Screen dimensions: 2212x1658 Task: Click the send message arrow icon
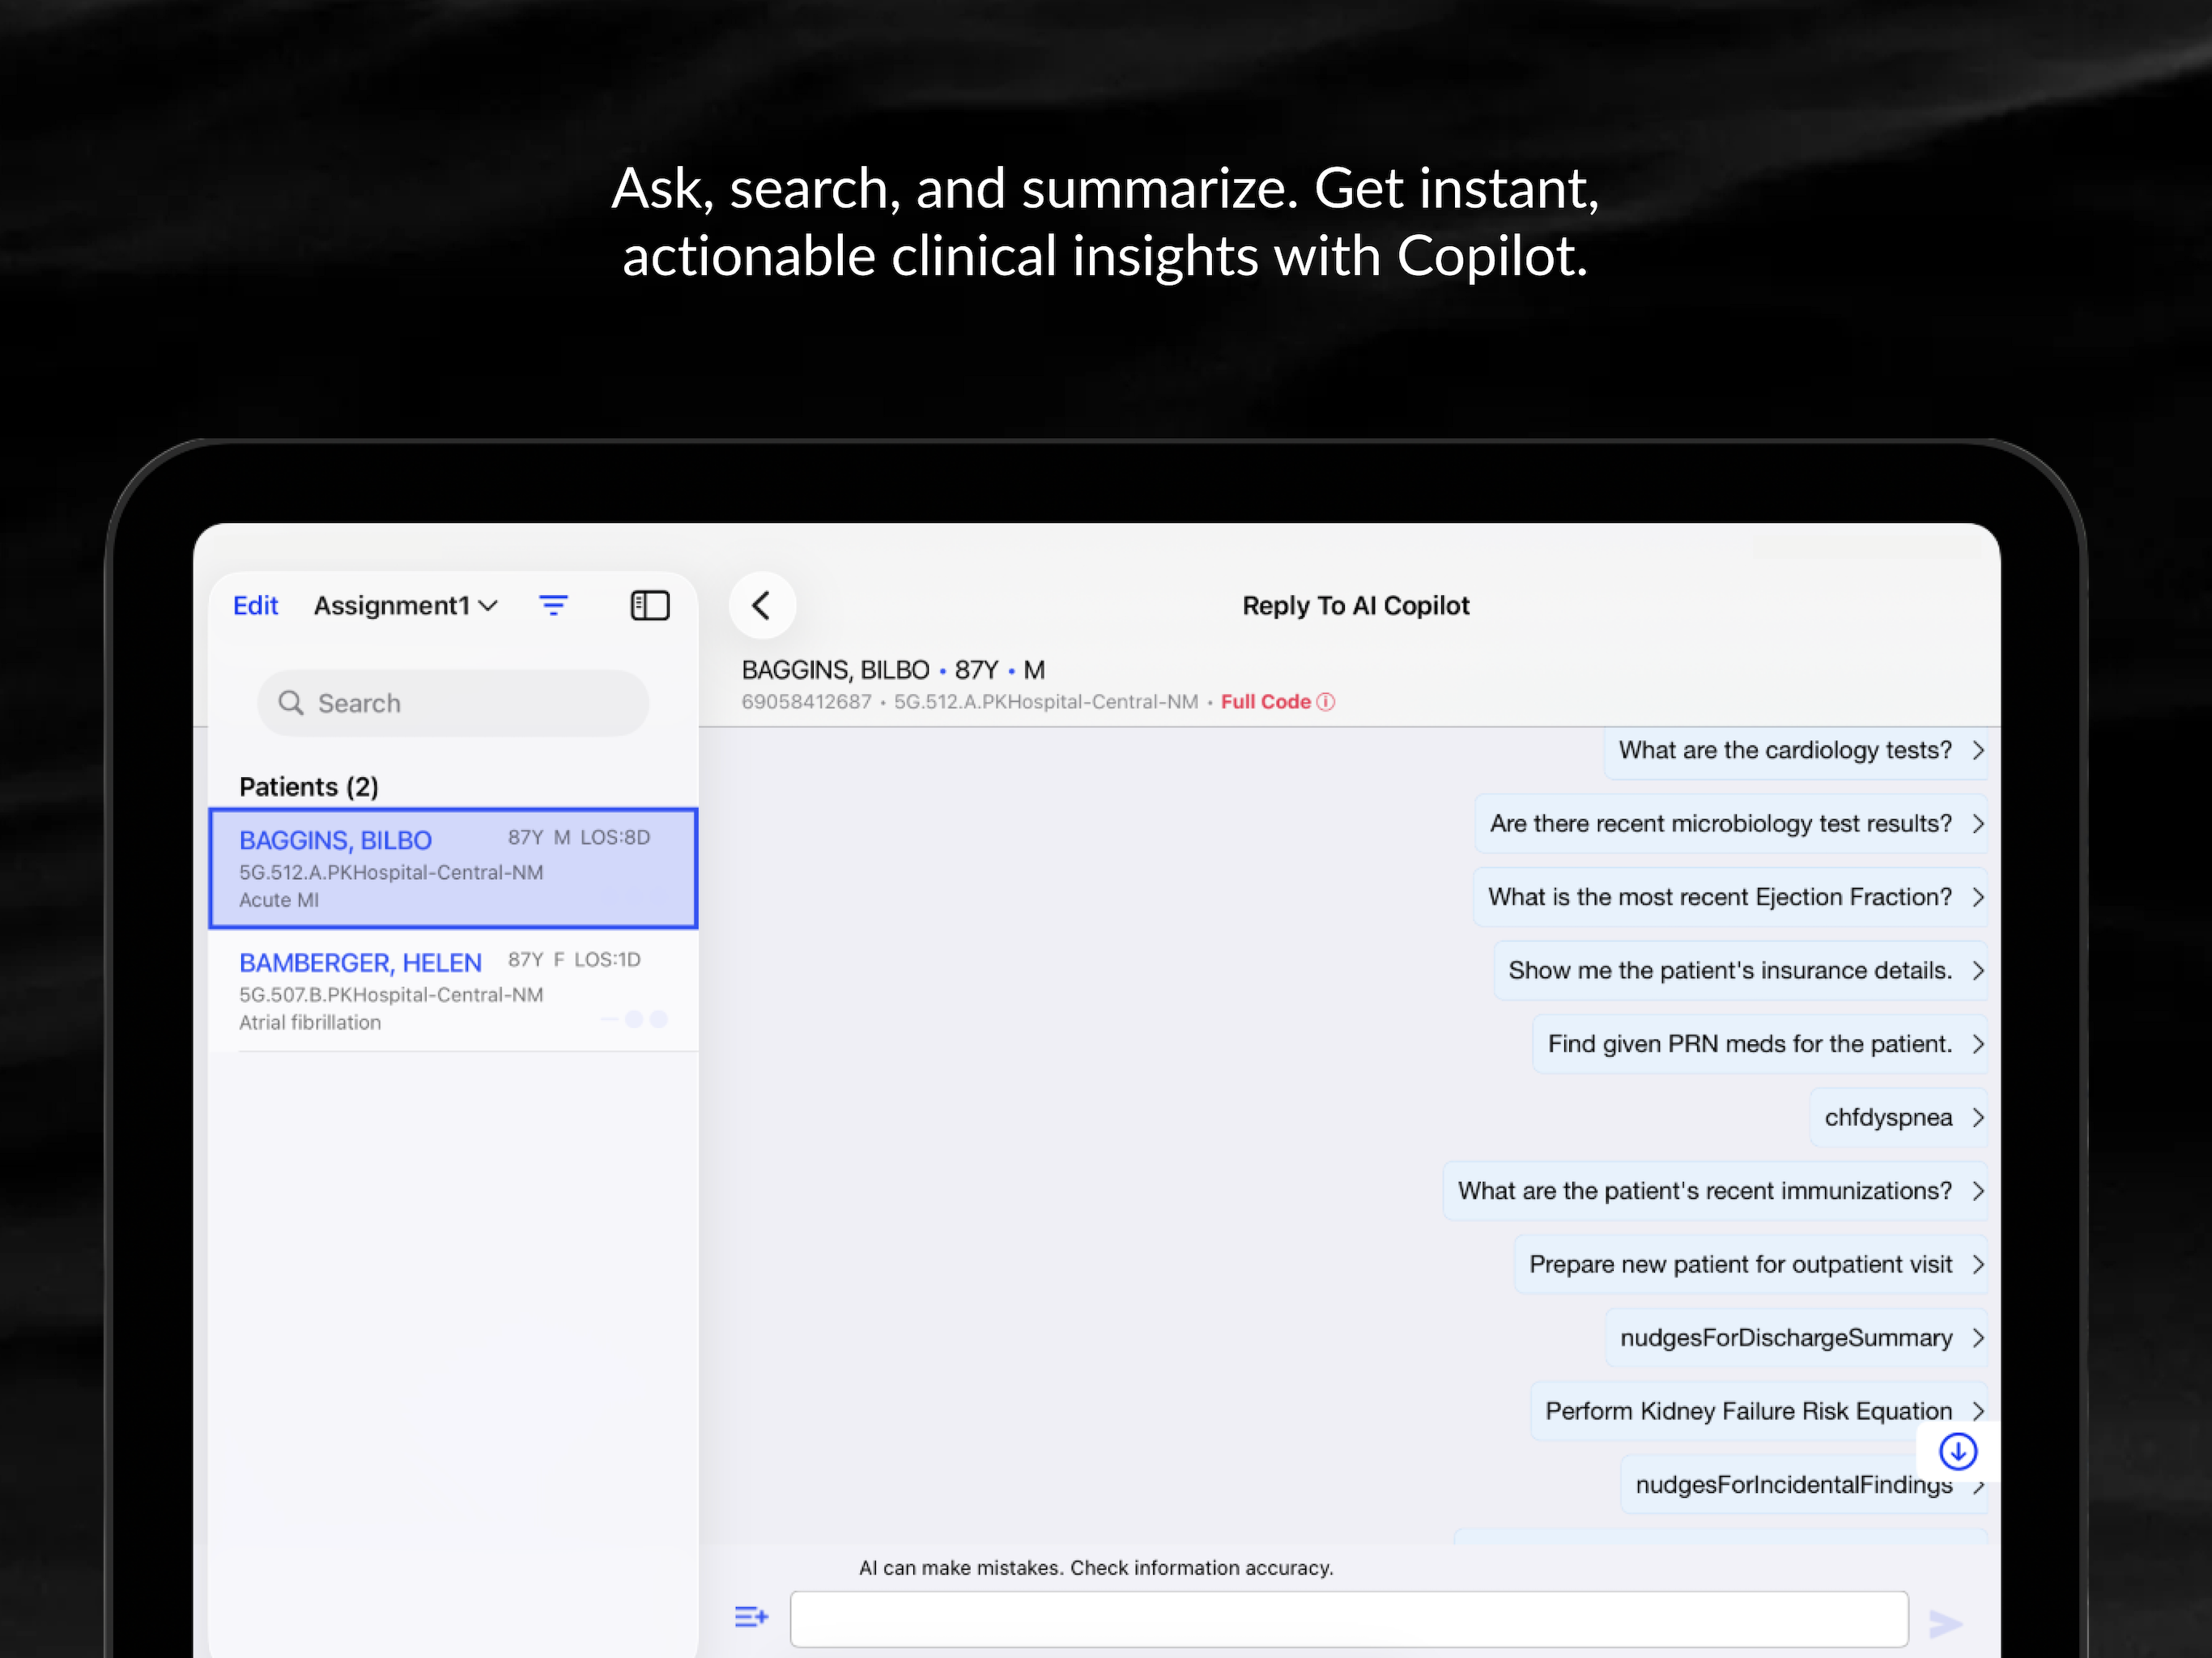click(1945, 1622)
